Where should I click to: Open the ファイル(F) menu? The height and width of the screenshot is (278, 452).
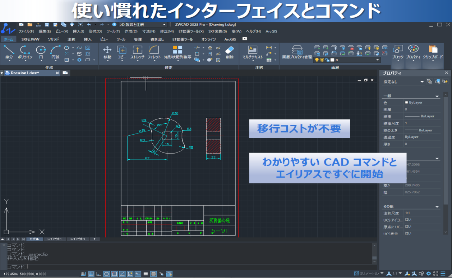[26, 31]
